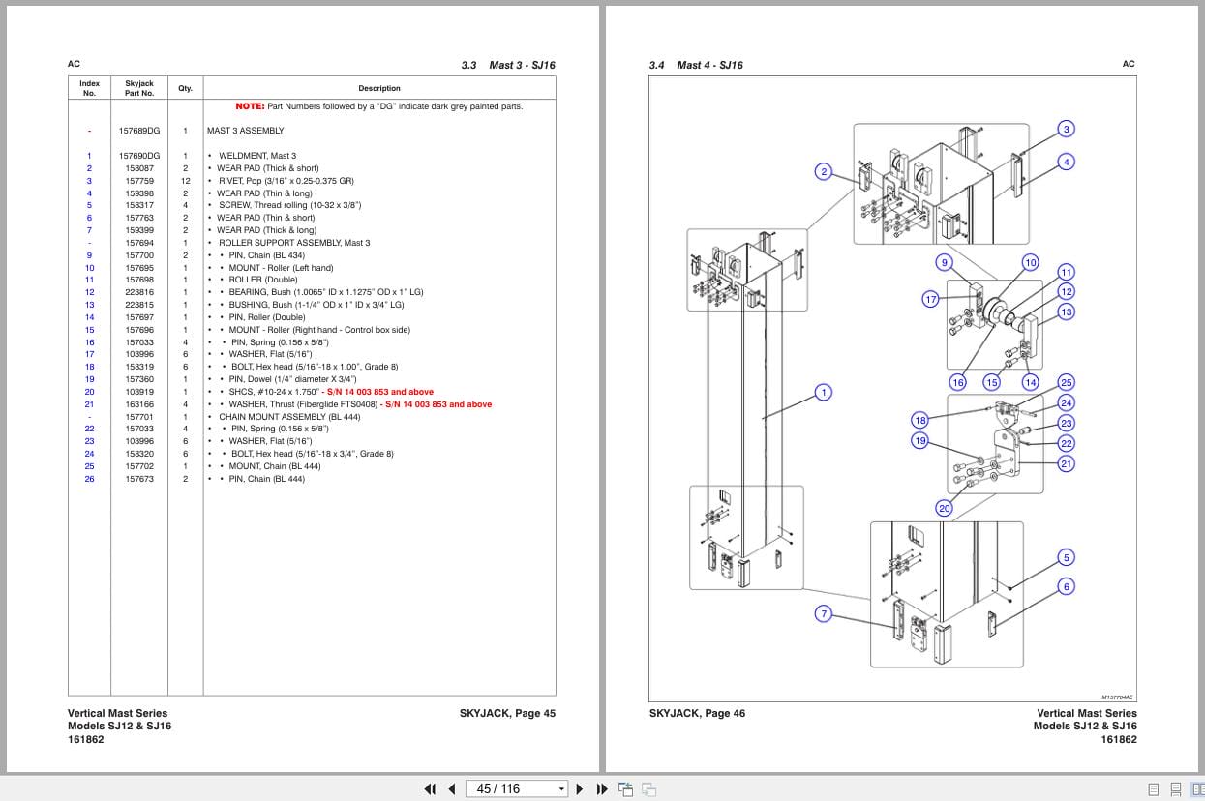
Task: Click part number 157689DG
Action: click(x=139, y=131)
